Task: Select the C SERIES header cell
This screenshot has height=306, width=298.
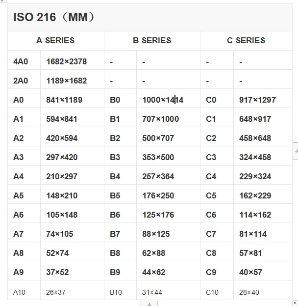Action: point(246,40)
